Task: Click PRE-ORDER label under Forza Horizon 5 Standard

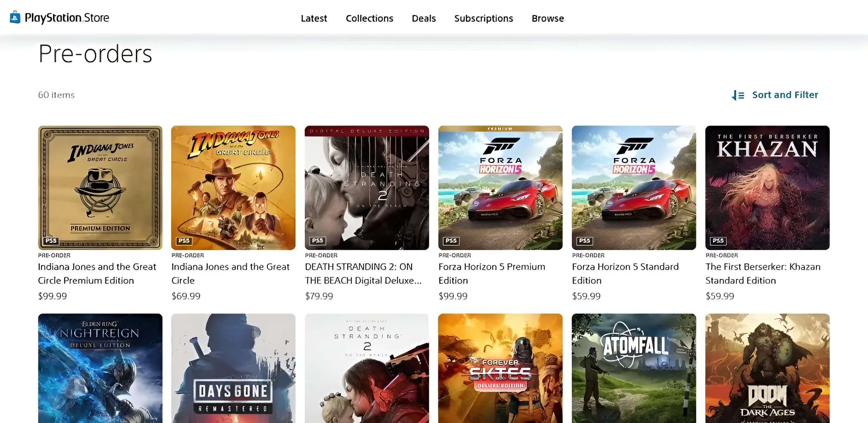Action: [588, 255]
